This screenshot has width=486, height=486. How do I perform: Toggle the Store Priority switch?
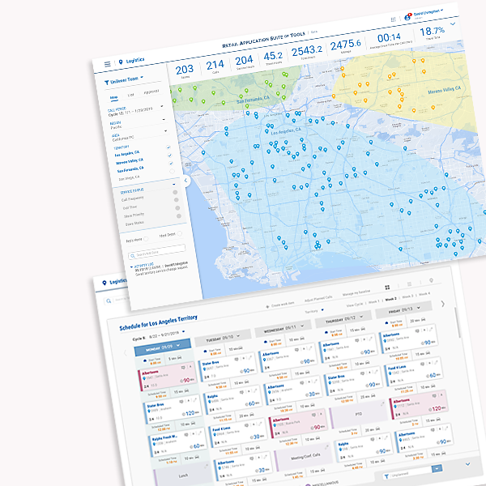[177, 208]
